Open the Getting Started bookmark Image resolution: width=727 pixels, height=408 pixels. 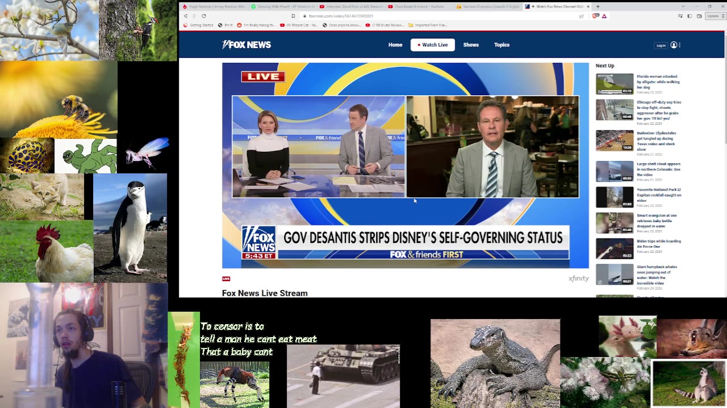point(199,25)
